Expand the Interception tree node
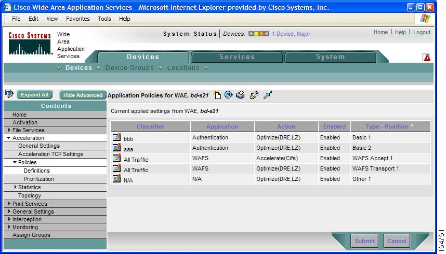Viewport: 446px width, 254px height. coord(9,219)
